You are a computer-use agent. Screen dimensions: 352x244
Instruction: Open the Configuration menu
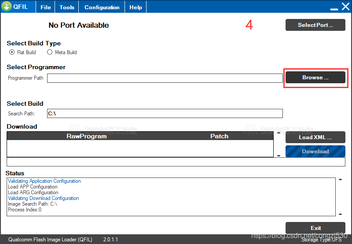(102, 7)
